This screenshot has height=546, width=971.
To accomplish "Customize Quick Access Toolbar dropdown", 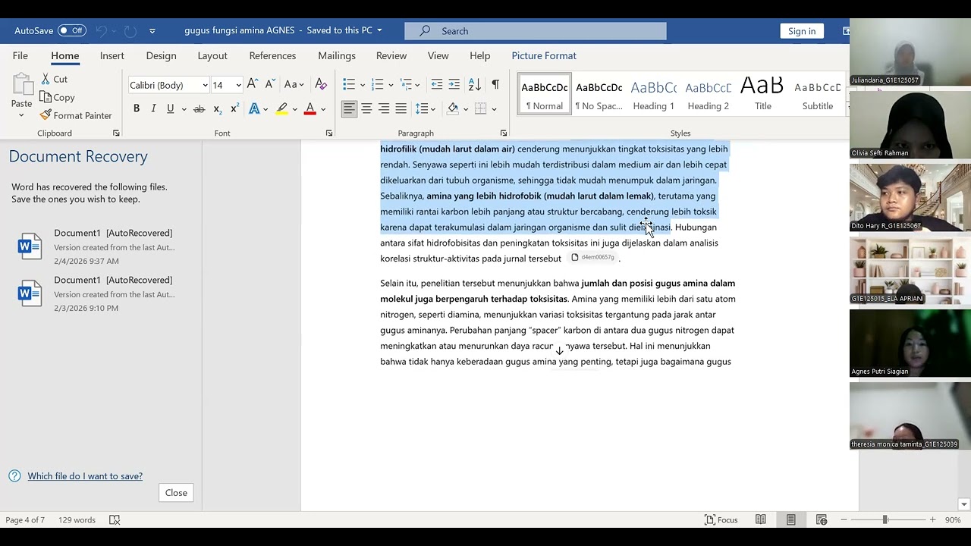I will 152,31.
